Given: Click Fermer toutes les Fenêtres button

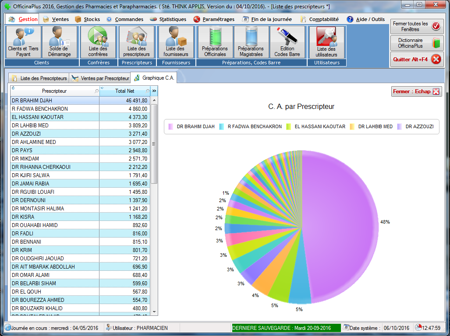Looking at the screenshot, I should tap(417, 27).
